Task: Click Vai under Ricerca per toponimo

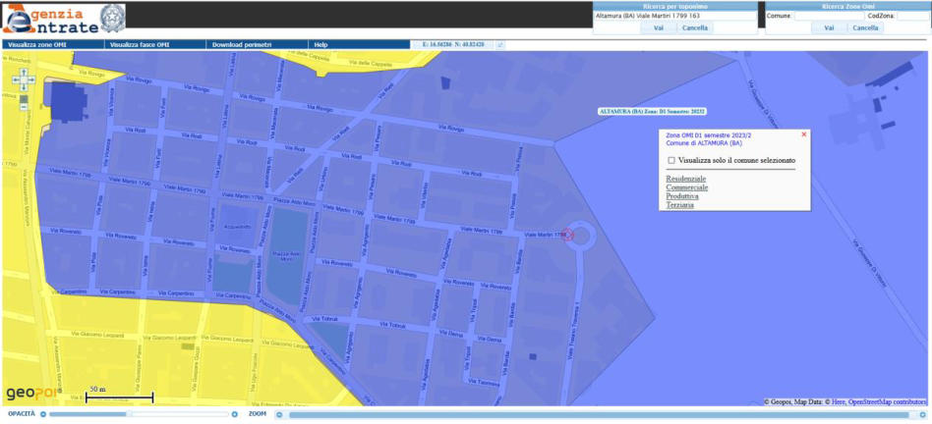Action: (659, 27)
